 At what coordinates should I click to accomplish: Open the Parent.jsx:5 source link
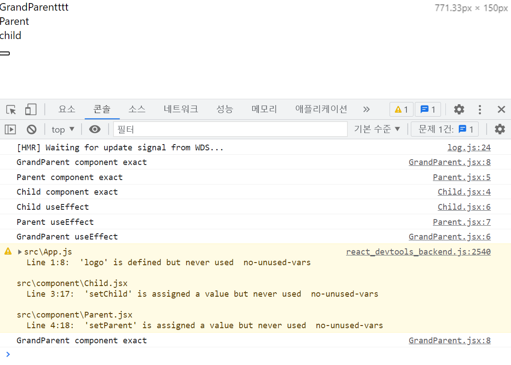(x=462, y=177)
